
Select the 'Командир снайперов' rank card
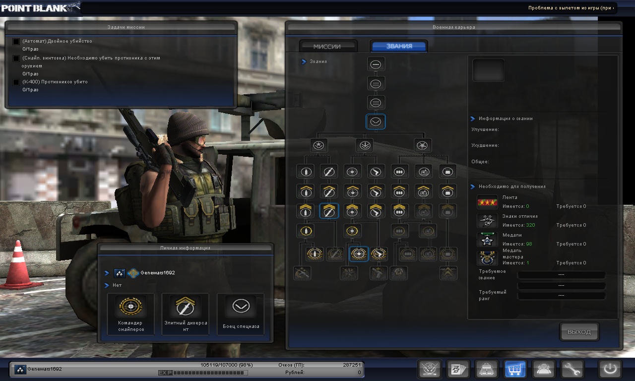(131, 314)
